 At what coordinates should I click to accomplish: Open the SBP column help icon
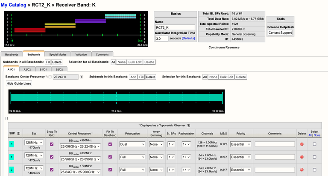tap(18, 134)
